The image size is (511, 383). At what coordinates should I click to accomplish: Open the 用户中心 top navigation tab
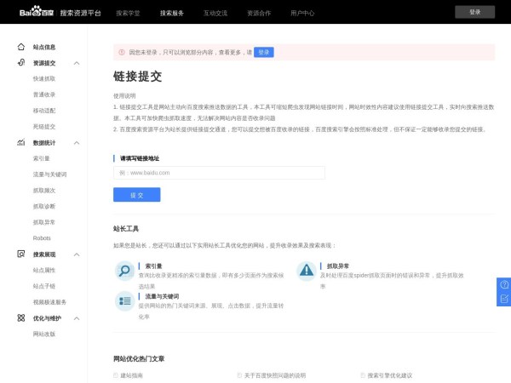point(302,14)
